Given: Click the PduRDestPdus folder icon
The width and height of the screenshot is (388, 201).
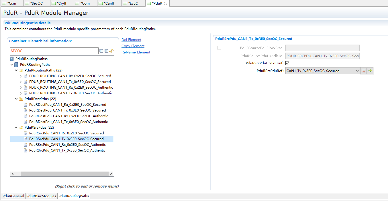Looking at the screenshot, I should tap(21, 99).
